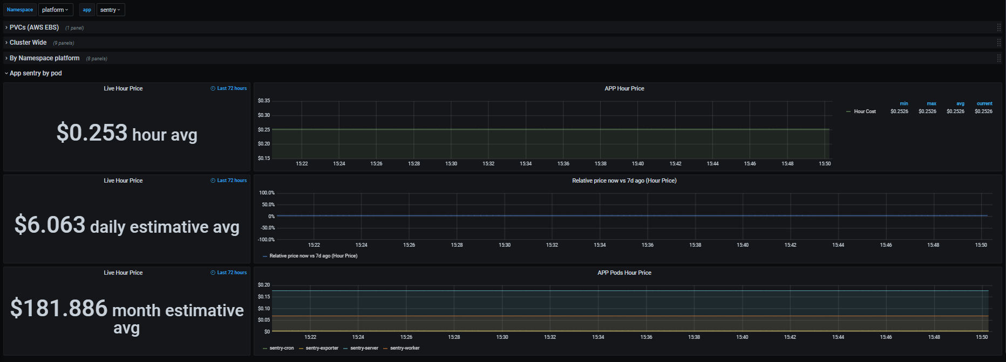The width and height of the screenshot is (1006, 362).
Task: Toggle the sentry-cron legend series
Action: tap(282, 348)
